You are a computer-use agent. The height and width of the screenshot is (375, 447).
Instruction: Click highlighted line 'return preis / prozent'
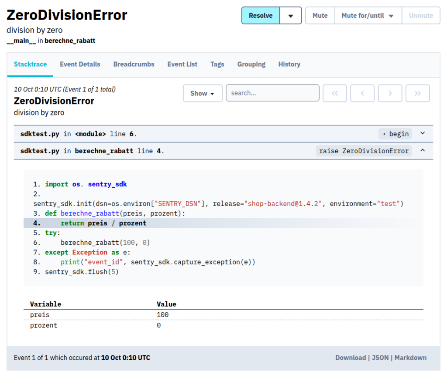223,223
